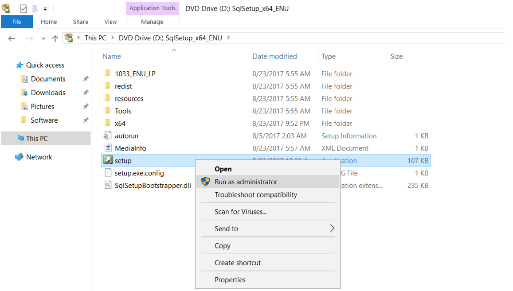Click the Properties quick access toolbar icon
The image size is (513, 291).
23,8
